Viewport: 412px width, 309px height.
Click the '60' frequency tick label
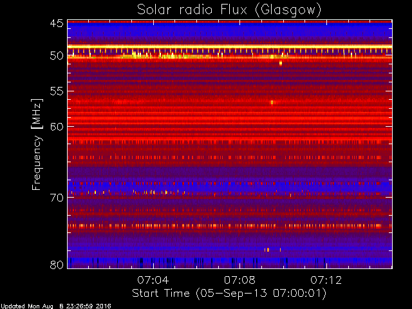57,126
